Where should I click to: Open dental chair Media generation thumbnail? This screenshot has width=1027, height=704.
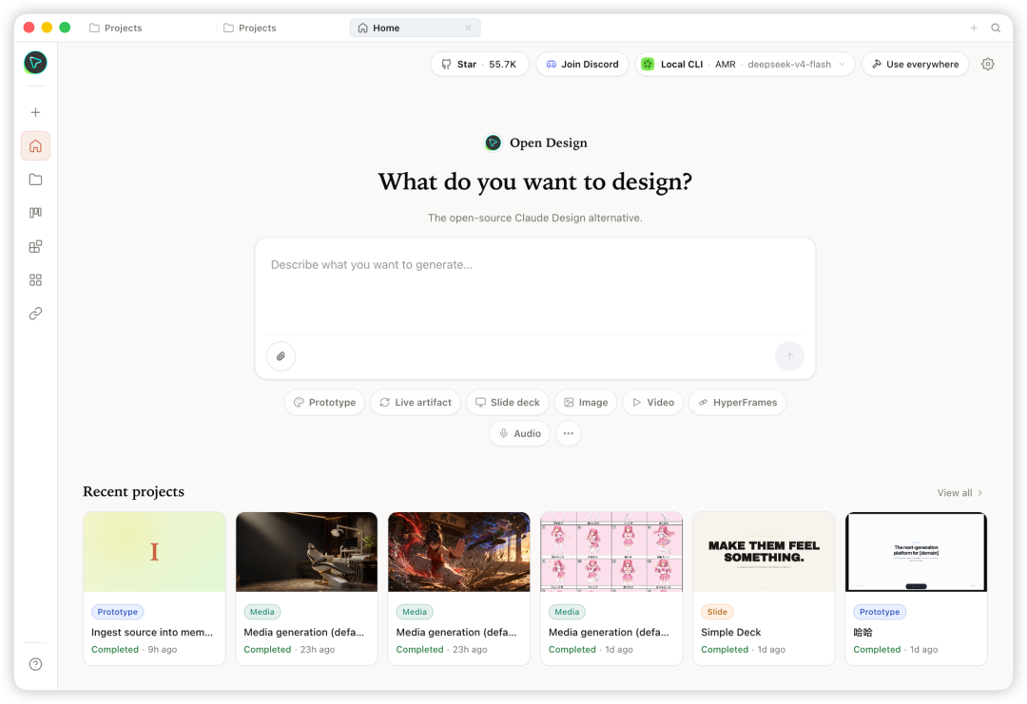(306, 552)
